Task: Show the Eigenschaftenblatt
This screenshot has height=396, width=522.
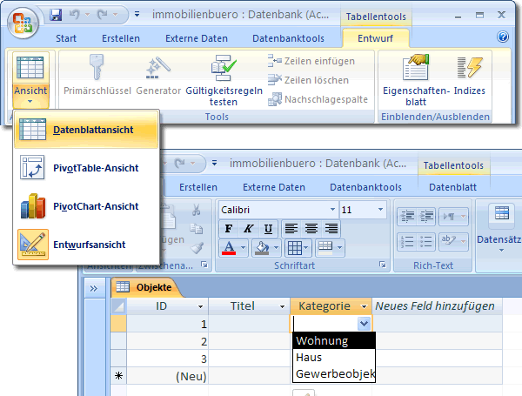Action: coord(416,81)
